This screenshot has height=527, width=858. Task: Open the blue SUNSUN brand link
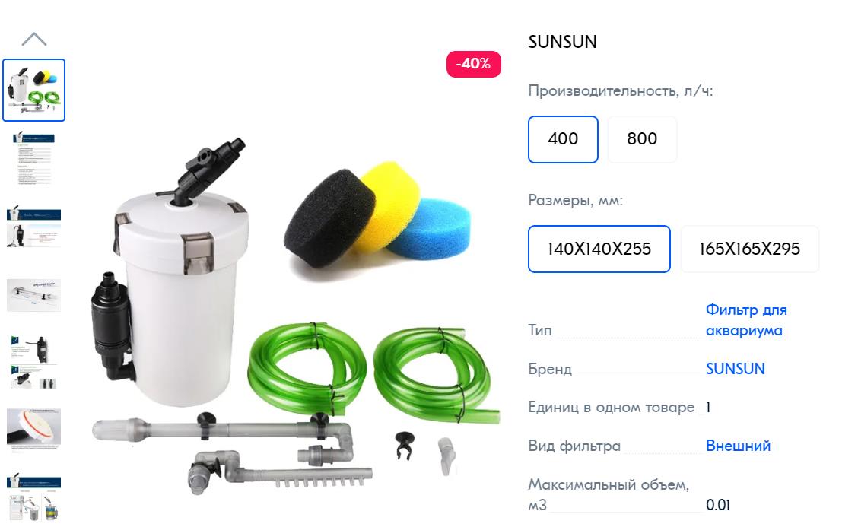735,369
